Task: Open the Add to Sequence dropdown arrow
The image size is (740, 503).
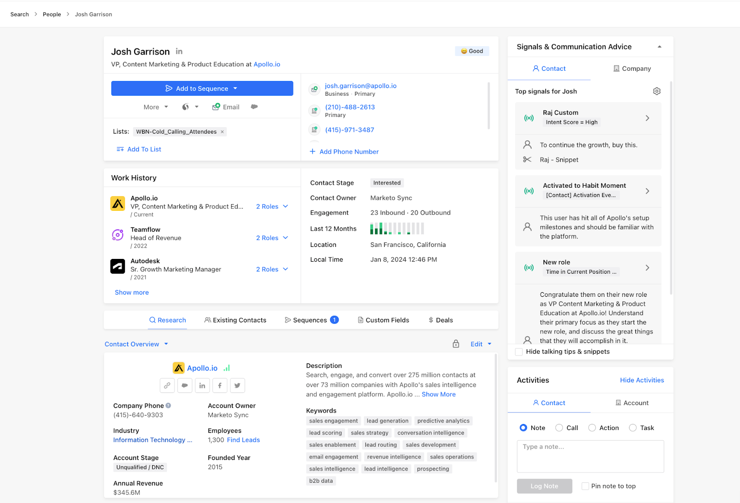Action: pyautogui.click(x=235, y=88)
